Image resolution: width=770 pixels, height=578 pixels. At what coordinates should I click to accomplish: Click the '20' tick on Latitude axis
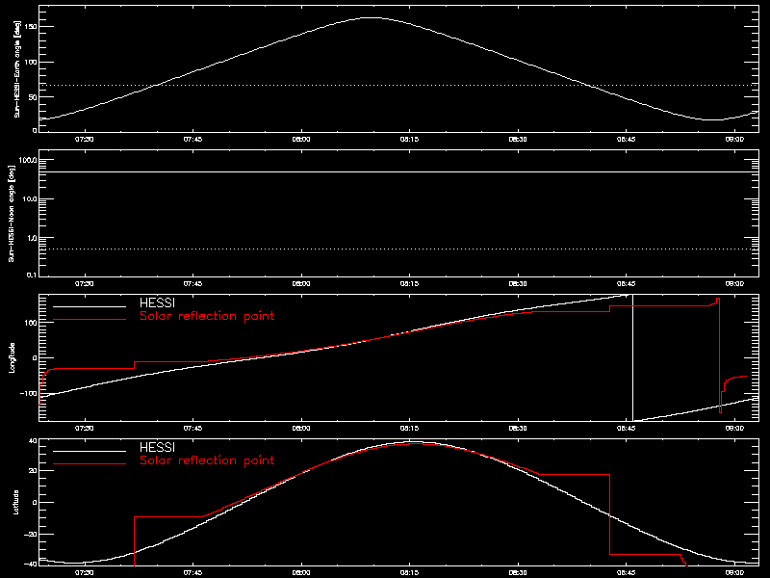click(x=33, y=471)
